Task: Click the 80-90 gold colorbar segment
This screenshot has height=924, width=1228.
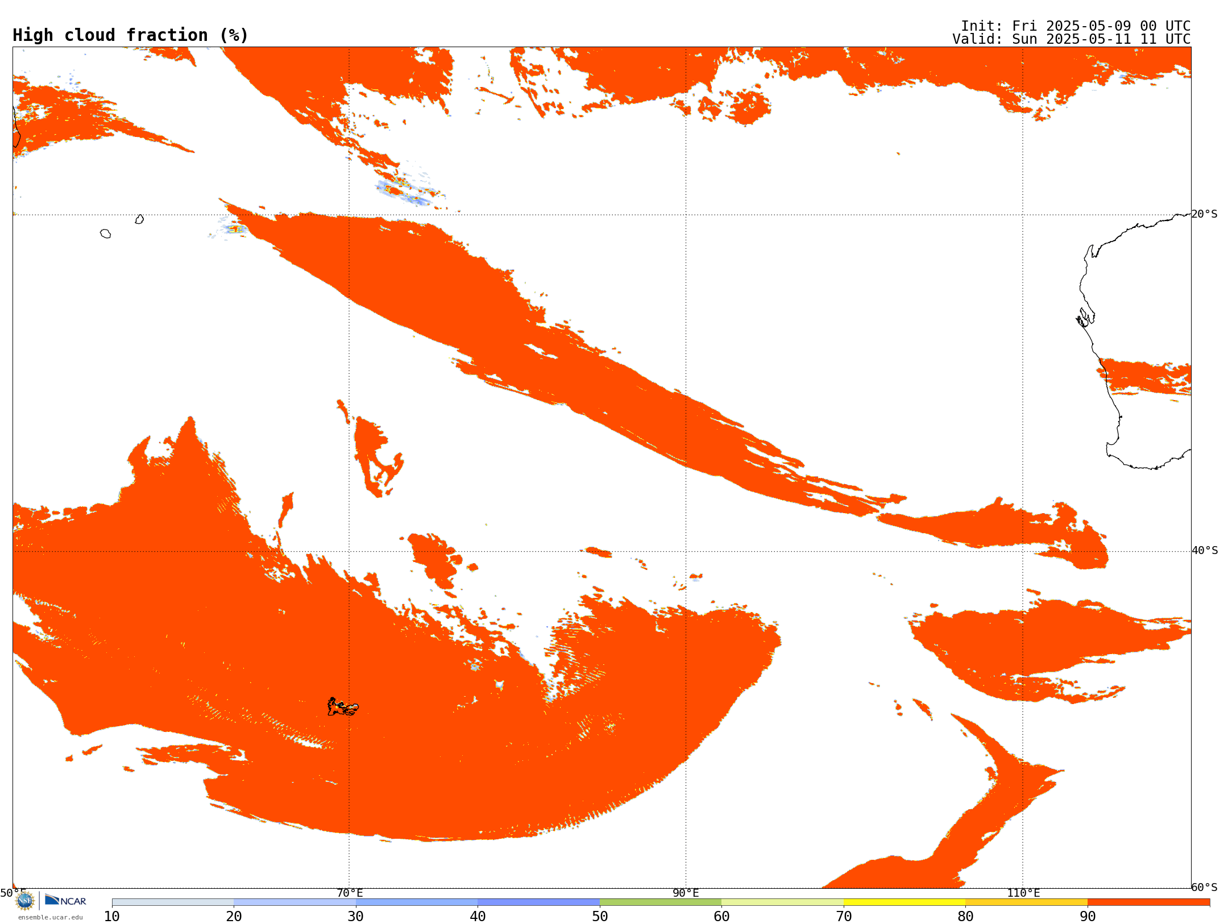Action: tap(1026, 902)
